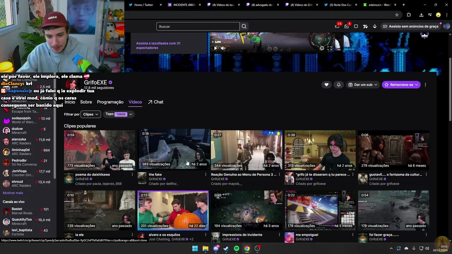Open options for clip 'grifo já te disseram'
Image resolution: width=452 pixels, height=254 pixels.
[x=353, y=175]
